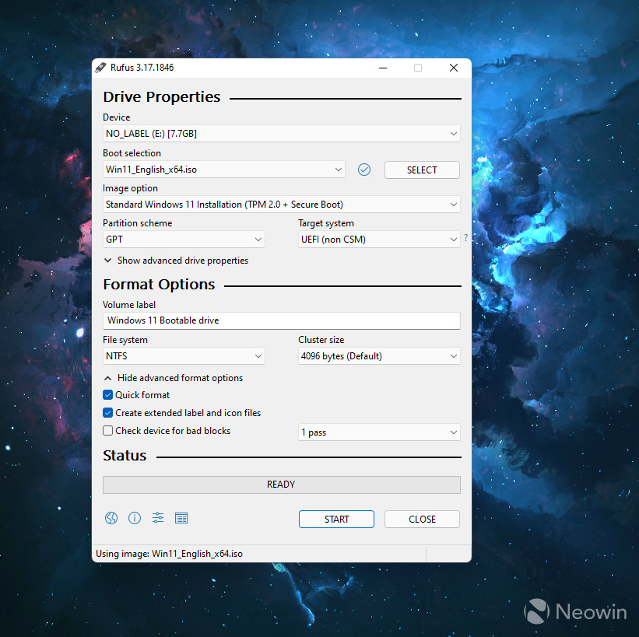The height and width of the screenshot is (637, 639).
Task: Toggle the Quick format checkbox
Action: [107, 394]
